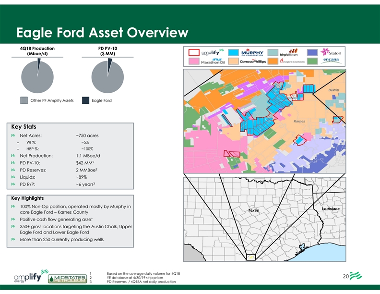Click the green flag icon beside page number

click(357, 276)
